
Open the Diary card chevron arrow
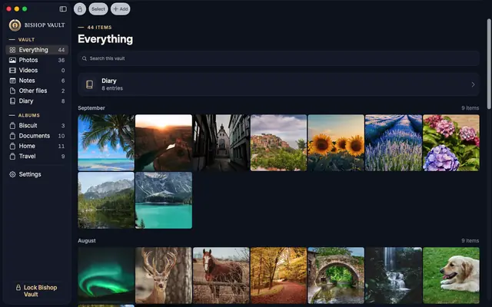pyautogui.click(x=473, y=84)
